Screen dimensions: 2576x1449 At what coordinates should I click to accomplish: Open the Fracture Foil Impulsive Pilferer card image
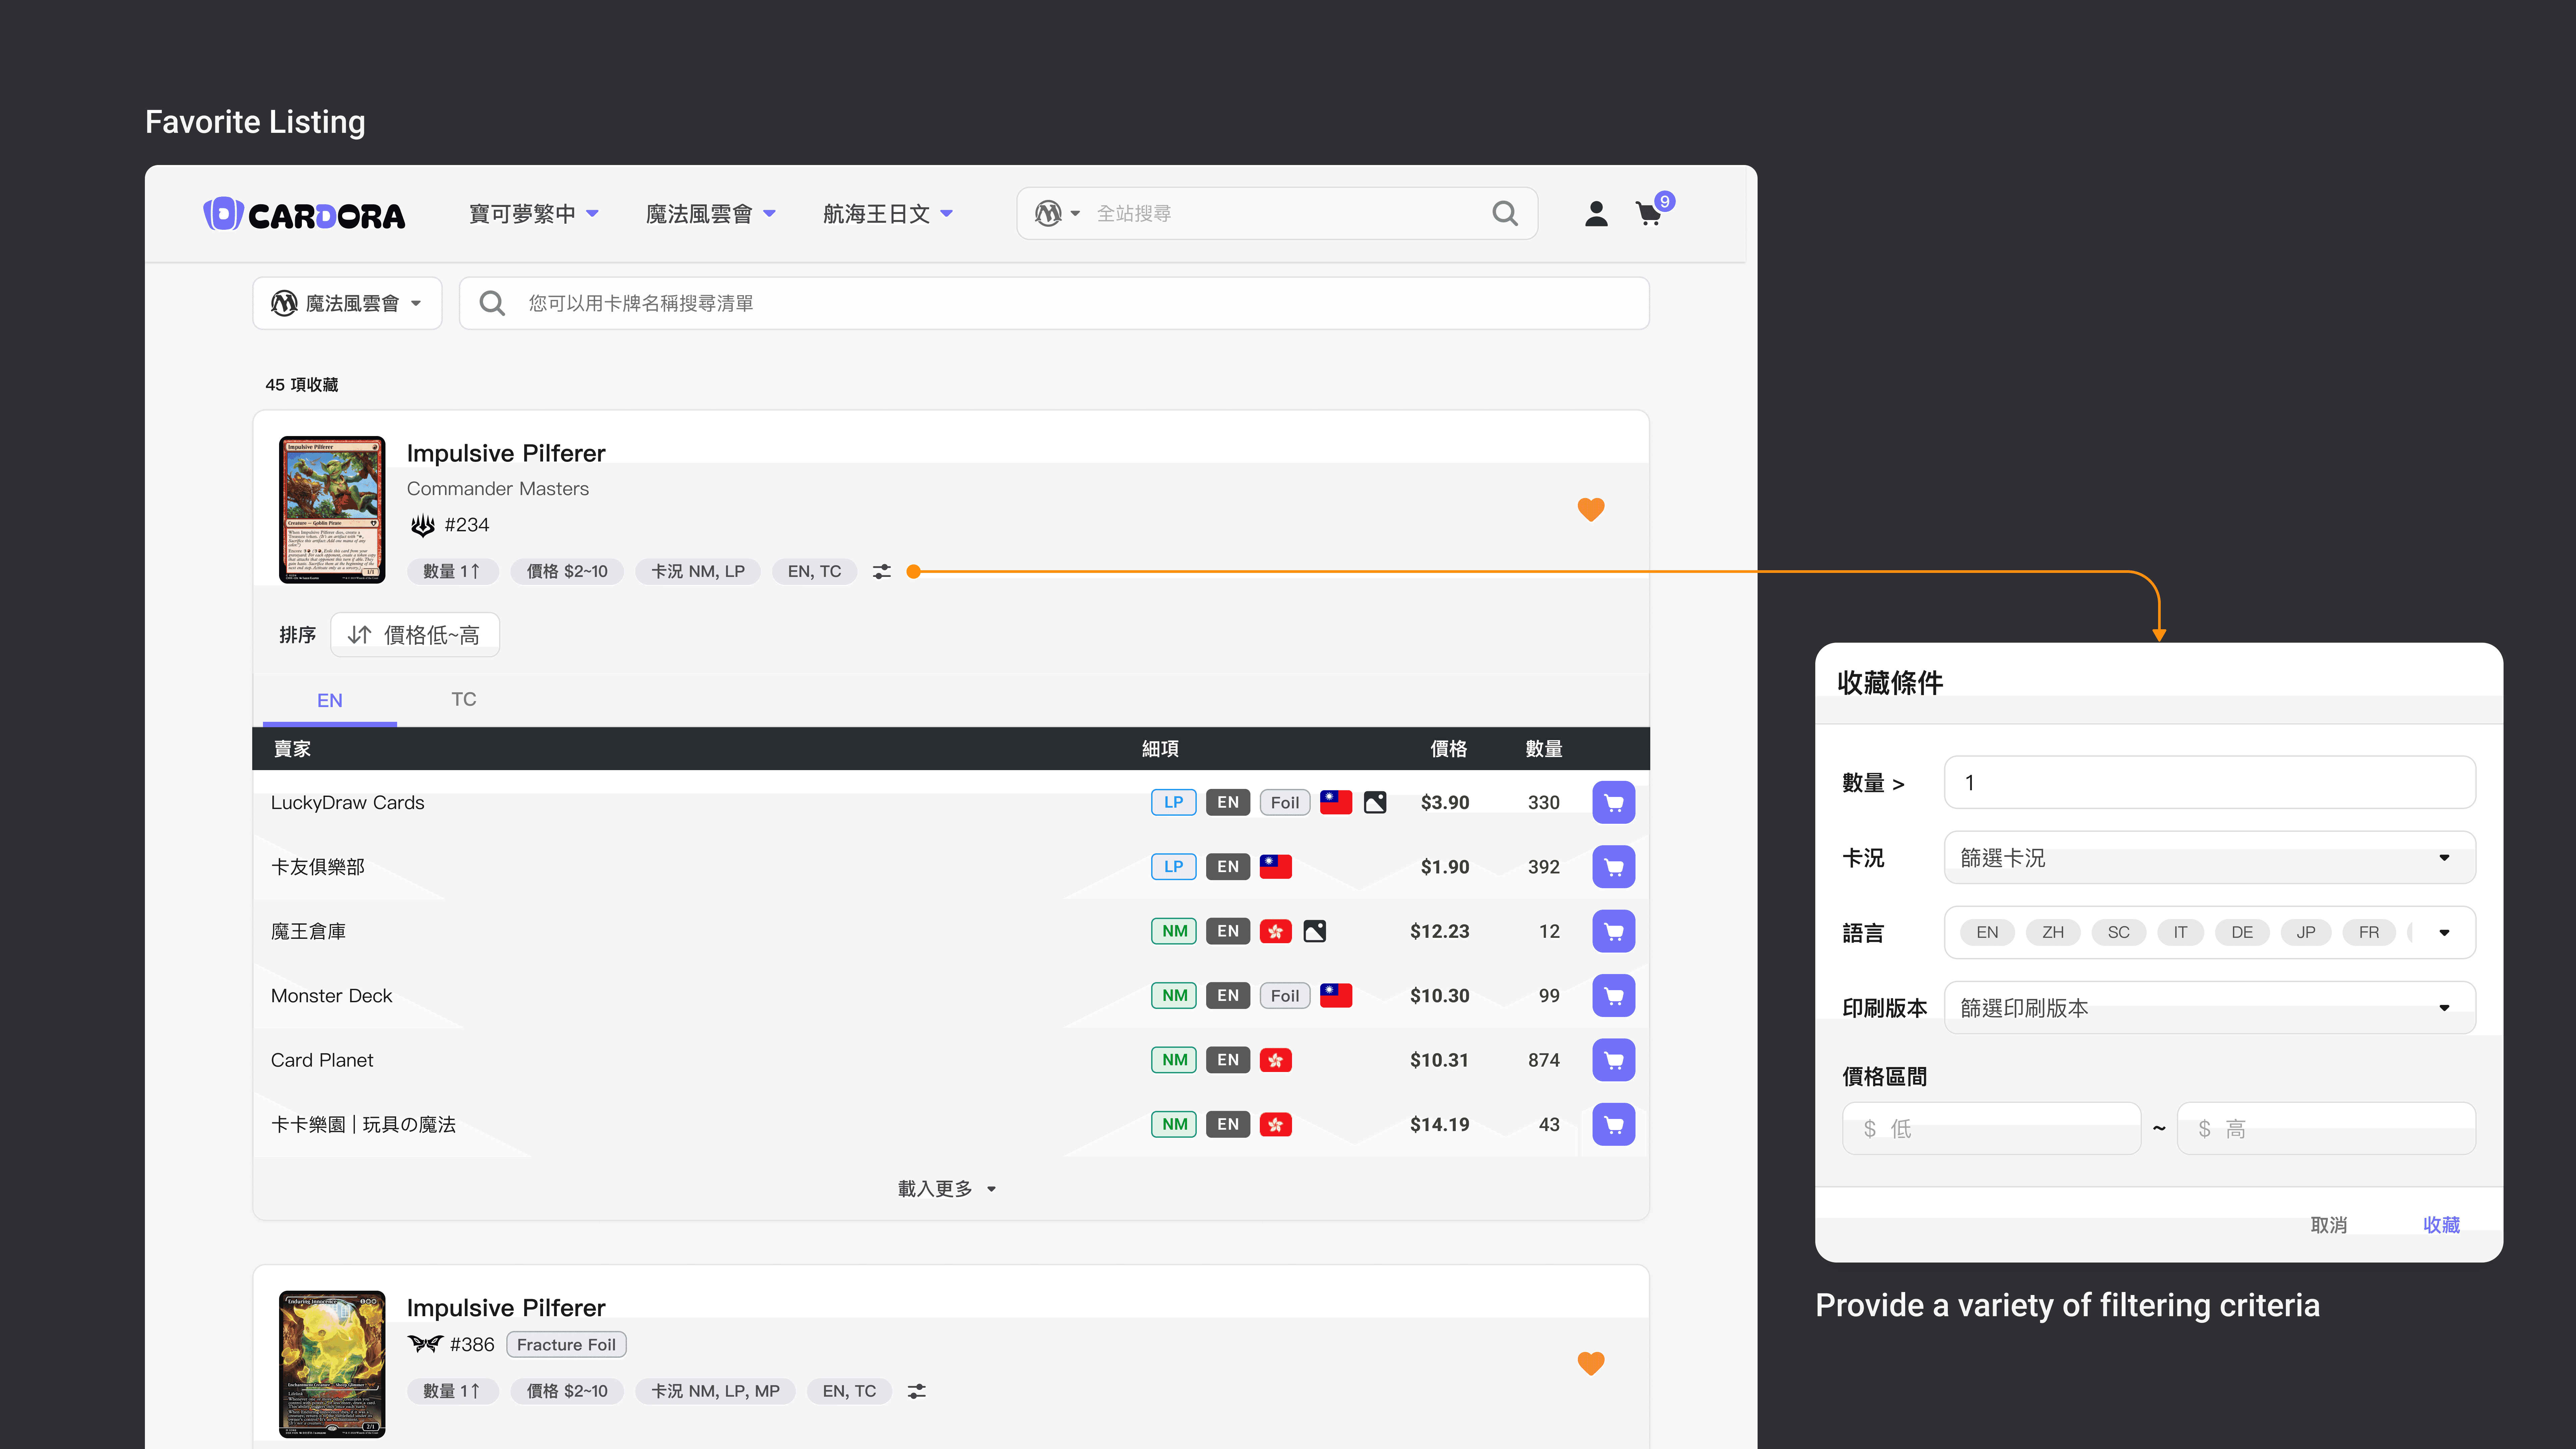(x=332, y=1364)
